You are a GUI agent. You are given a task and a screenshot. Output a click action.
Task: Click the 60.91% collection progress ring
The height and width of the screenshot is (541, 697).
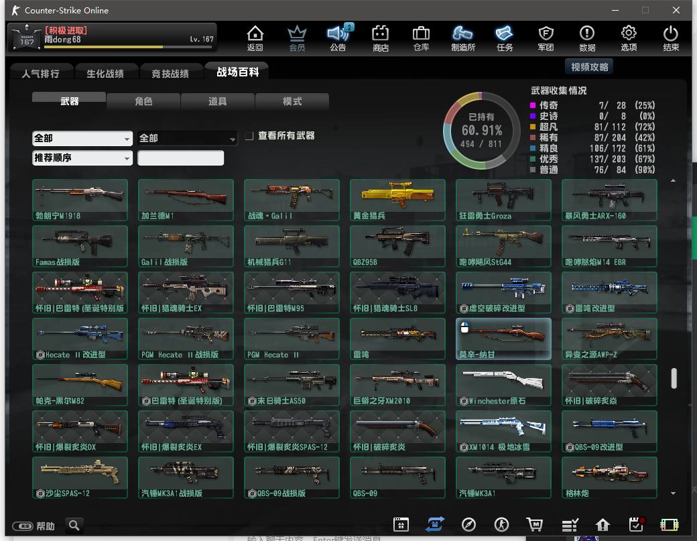(x=482, y=130)
